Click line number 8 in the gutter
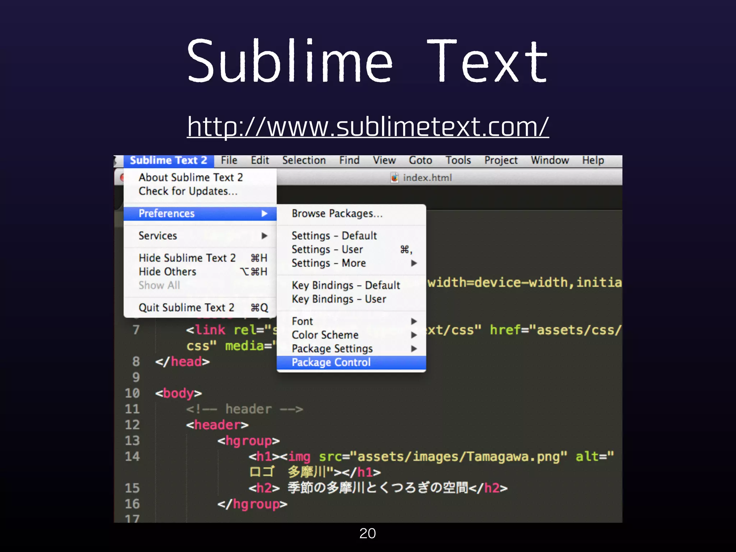 pos(136,362)
